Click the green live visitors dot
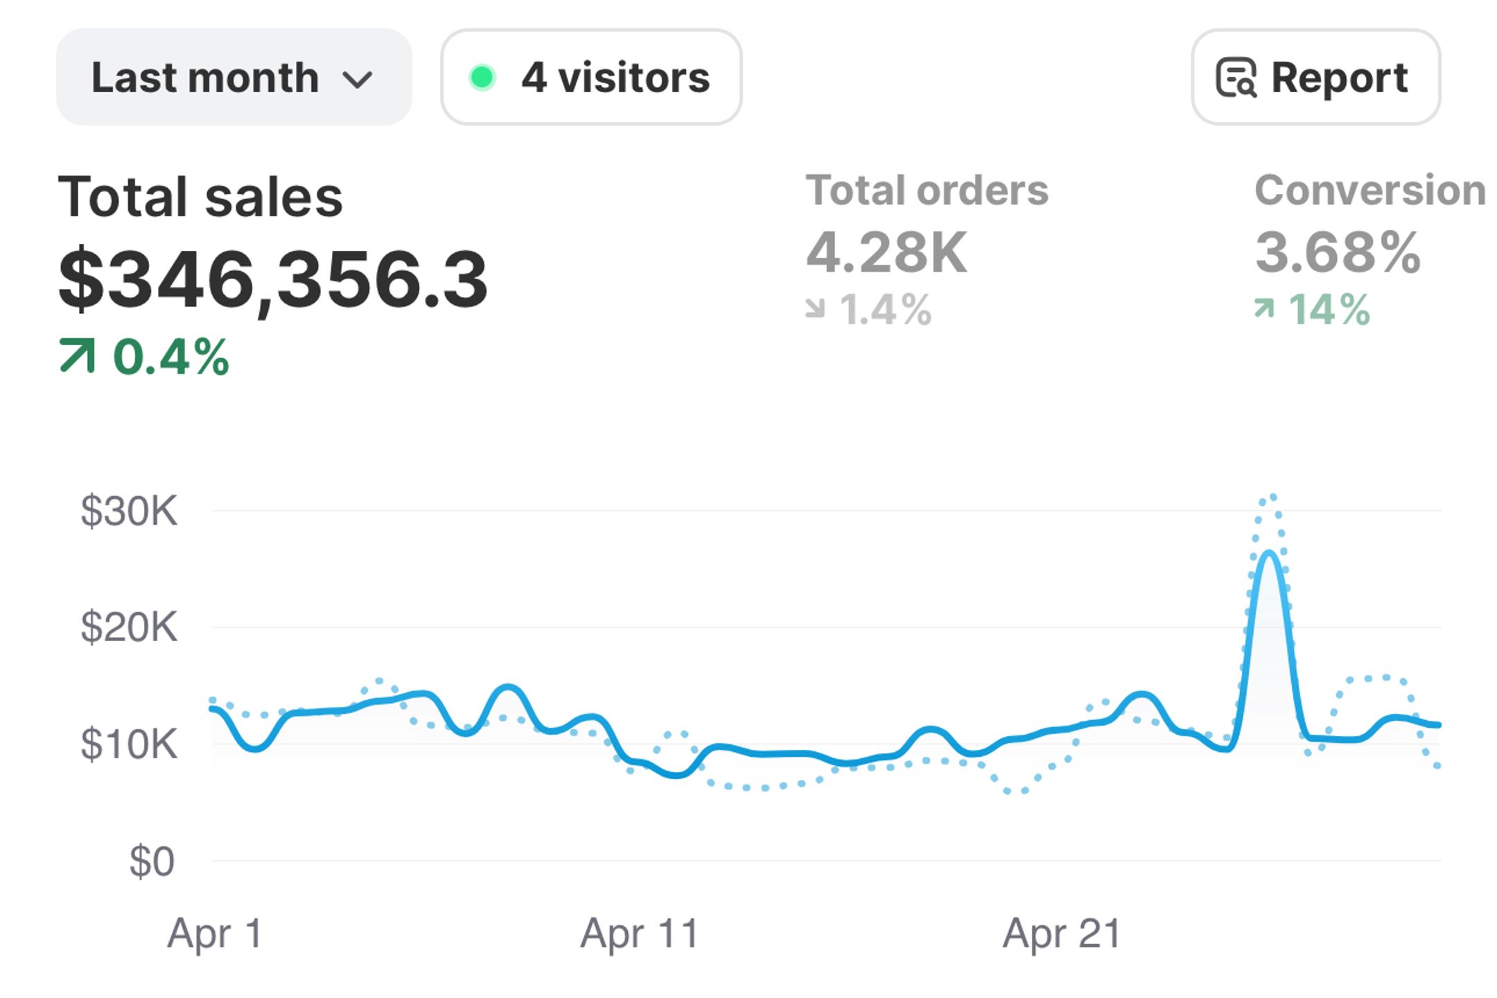The width and height of the screenshot is (1497, 998). pyautogui.click(x=482, y=77)
